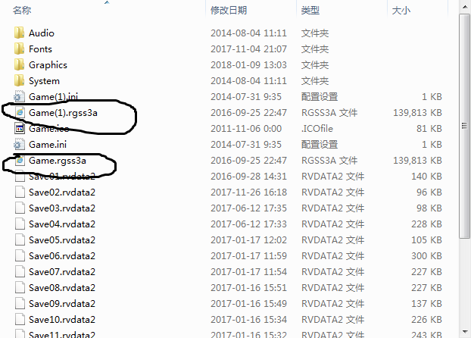Sort by the 大小 column header
Image resolution: width=471 pixels, height=338 pixels.
coord(401,10)
